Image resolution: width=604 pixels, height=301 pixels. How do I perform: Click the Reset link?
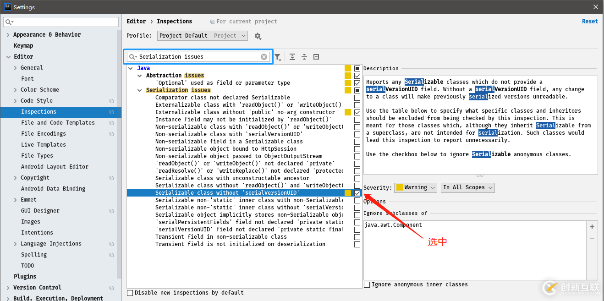point(589,22)
